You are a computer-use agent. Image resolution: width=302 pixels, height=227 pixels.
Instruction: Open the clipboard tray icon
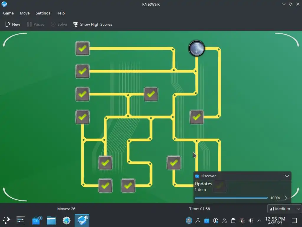tap(233, 220)
